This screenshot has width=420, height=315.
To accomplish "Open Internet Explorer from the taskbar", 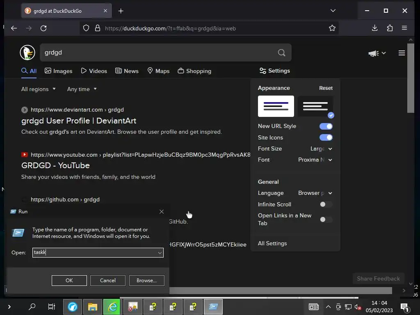I will [113, 307].
